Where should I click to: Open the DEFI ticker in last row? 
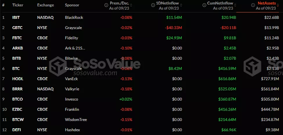(16, 130)
